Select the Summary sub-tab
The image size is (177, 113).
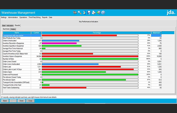tap(6, 29)
